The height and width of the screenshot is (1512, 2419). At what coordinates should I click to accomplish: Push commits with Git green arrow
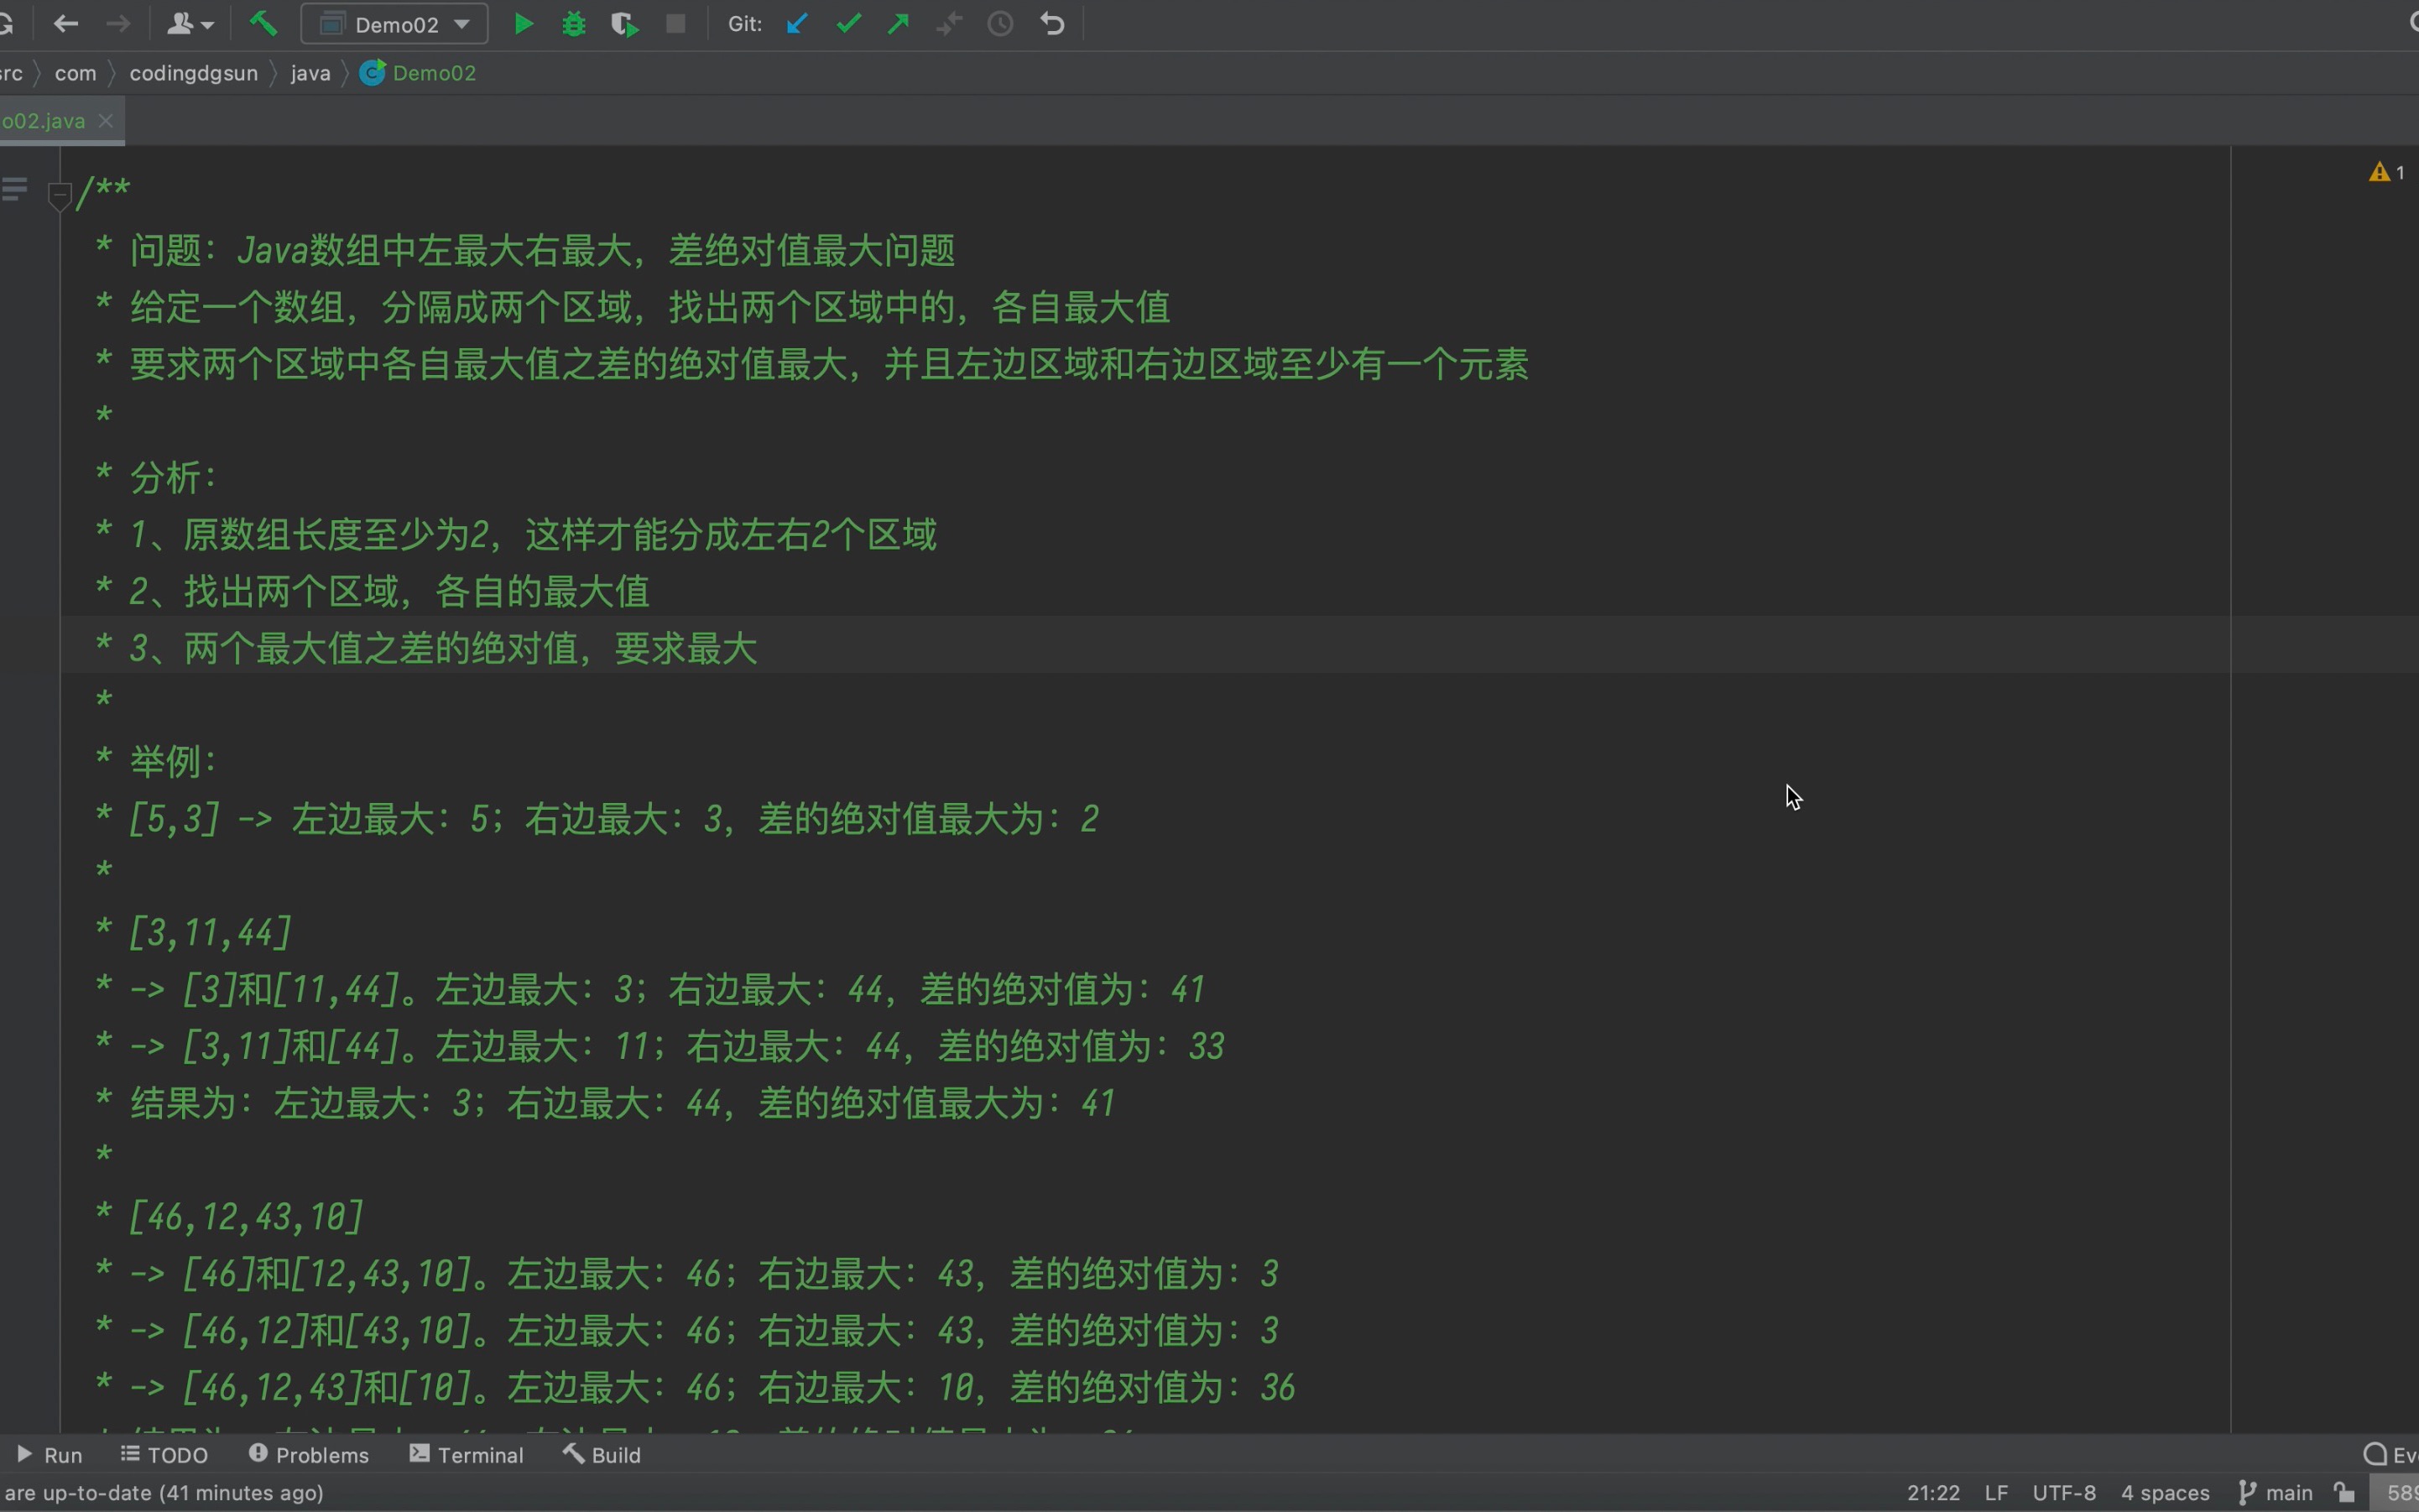coord(899,24)
